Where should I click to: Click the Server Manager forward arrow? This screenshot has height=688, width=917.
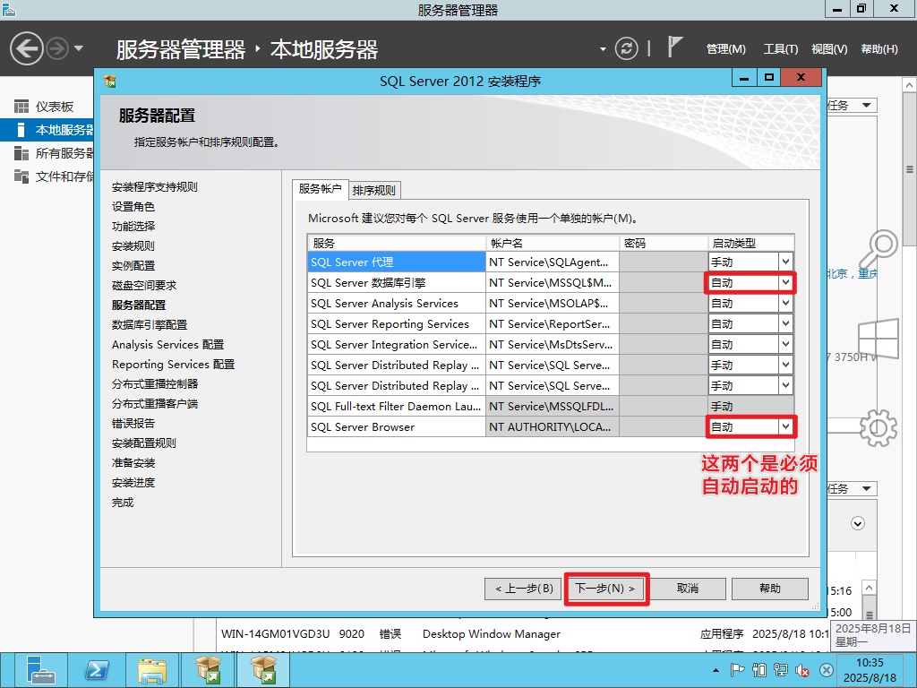pyautogui.click(x=57, y=48)
